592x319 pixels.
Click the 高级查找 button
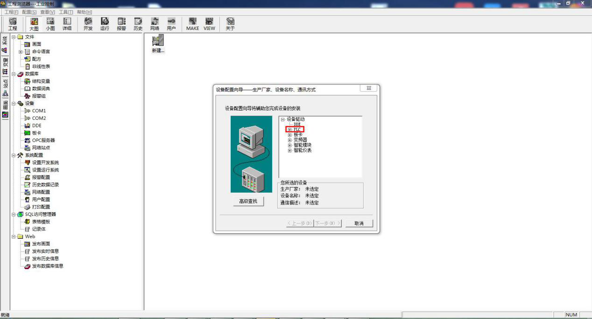(x=248, y=201)
